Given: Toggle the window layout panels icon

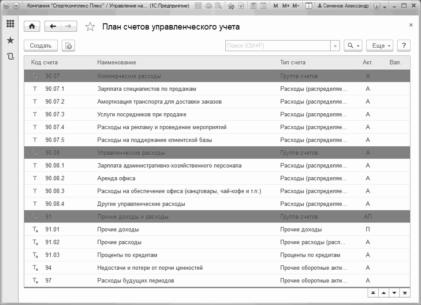Looking at the screenshot, I should [x=309, y=6].
